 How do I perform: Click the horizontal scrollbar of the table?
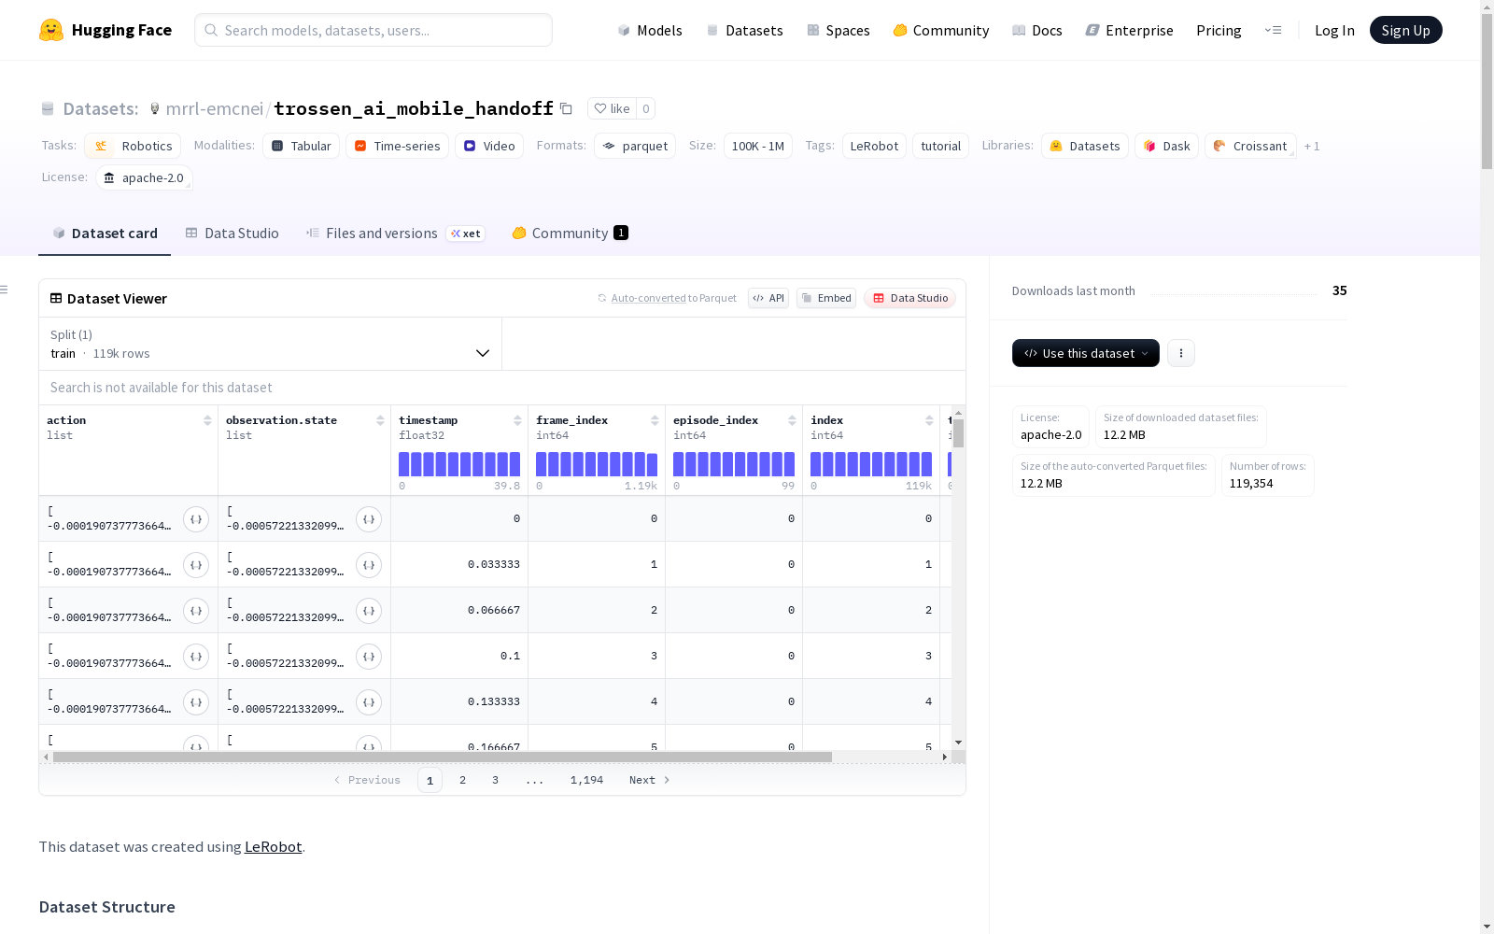click(442, 757)
